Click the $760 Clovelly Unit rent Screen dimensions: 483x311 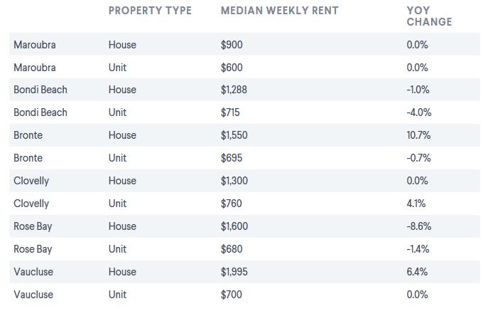tap(232, 204)
